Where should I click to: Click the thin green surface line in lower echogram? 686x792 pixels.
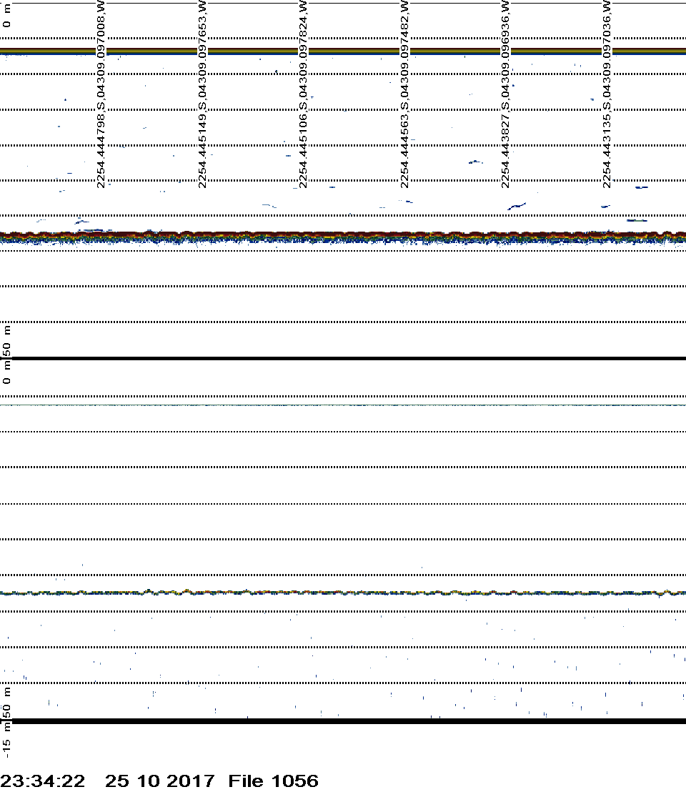343,405
